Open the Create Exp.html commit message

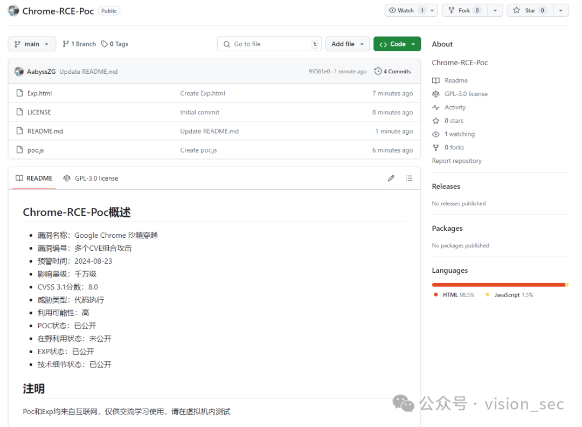[203, 93]
